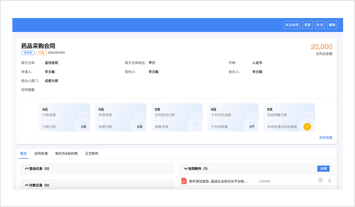Click the 待关闭 status tag
This screenshot has height=207, width=355.
tap(27, 53)
